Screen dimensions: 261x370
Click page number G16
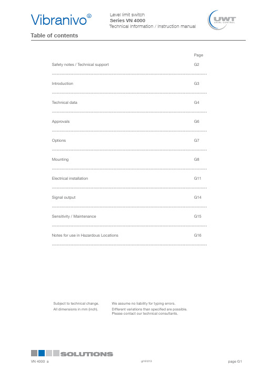pyautogui.click(x=198, y=235)
